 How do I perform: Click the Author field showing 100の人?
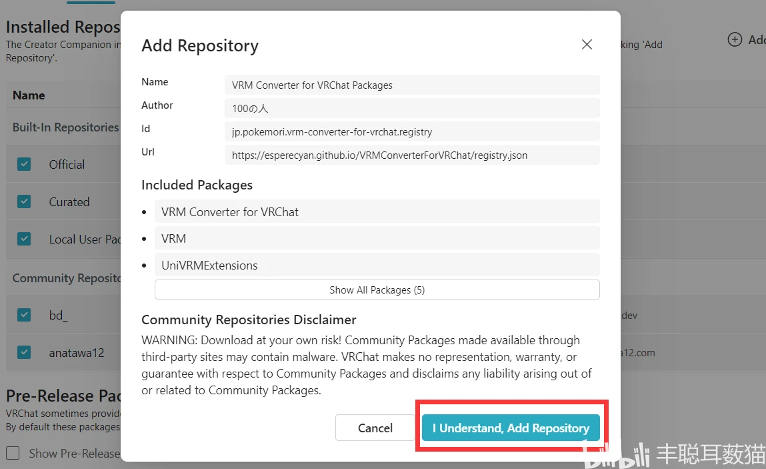[411, 108]
